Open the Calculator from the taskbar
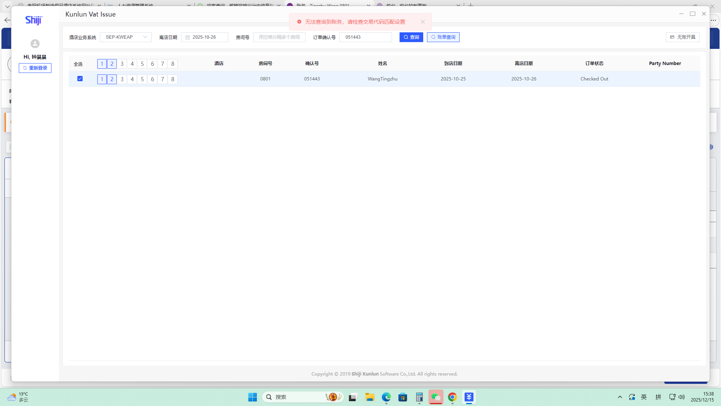 pos(419,397)
